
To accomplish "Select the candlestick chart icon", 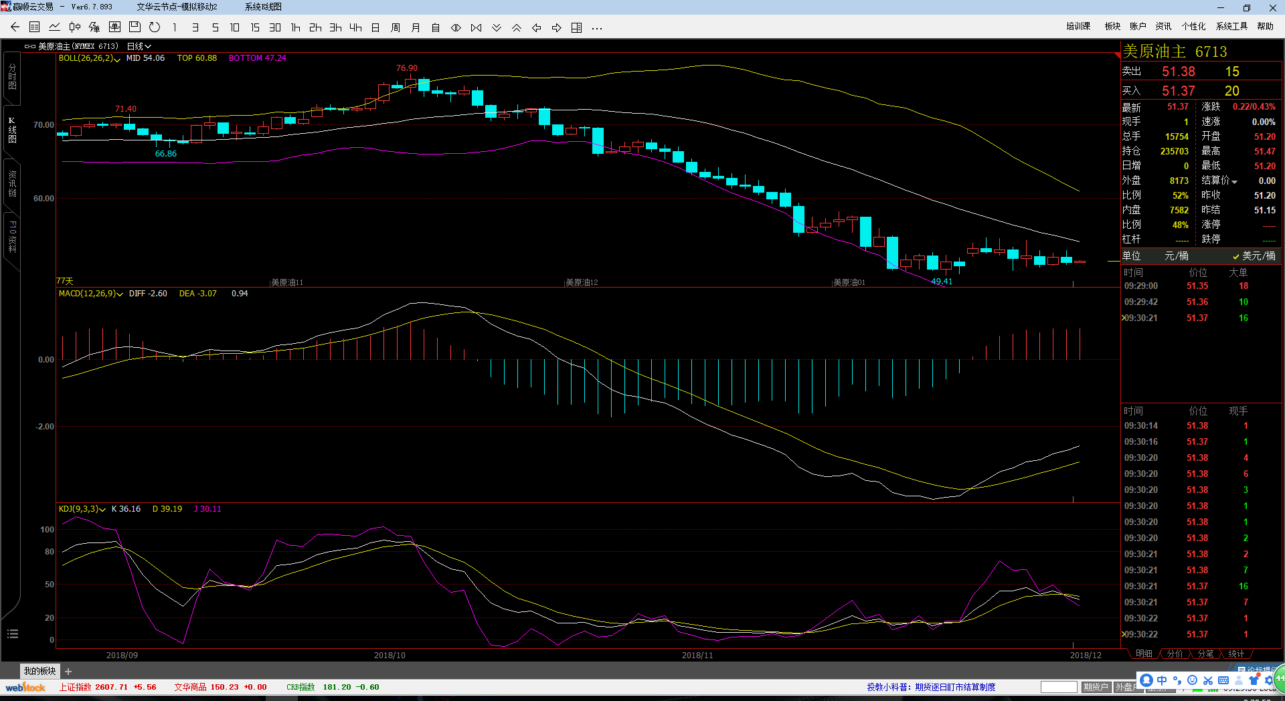I will click(75, 27).
